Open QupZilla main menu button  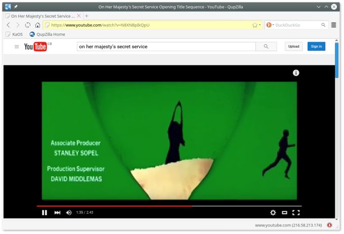pyautogui.click(x=334, y=25)
